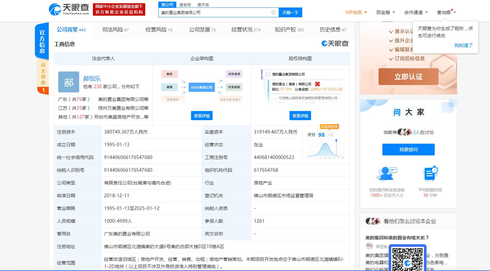The image size is (490, 271).
Task: Collapse the 美的置业集团有限公司 equity tree node
Action: [x=268, y=74]
